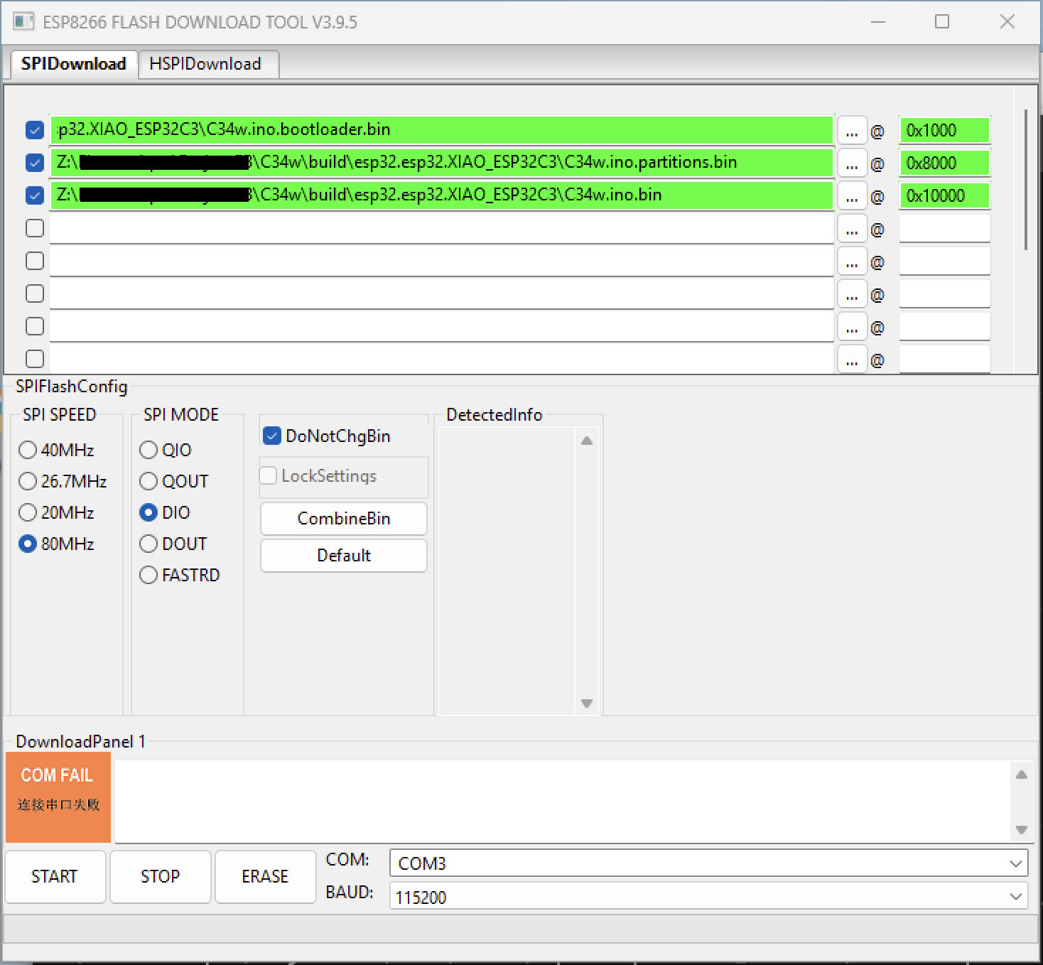Click browse button on fourth empty row

851,229
